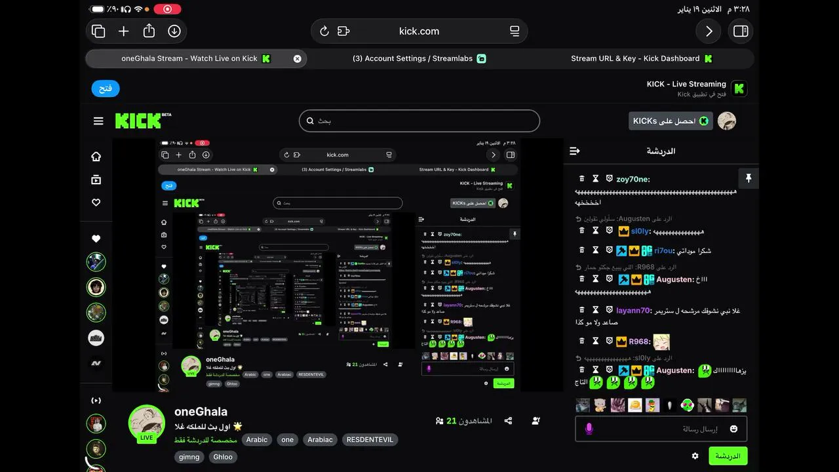
Task: Click the مخصصة للدردشة فقط category link
Action: click(205, 440)
